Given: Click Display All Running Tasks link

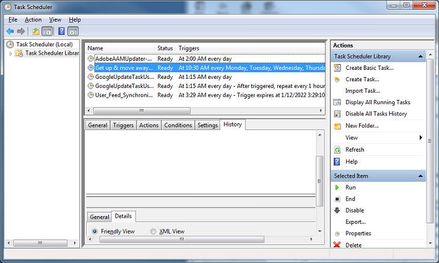Looking at the screenshot, I should pos(378,102).
